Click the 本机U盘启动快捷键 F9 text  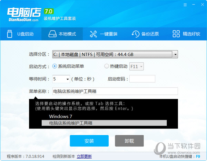click(x=179, y=156)
